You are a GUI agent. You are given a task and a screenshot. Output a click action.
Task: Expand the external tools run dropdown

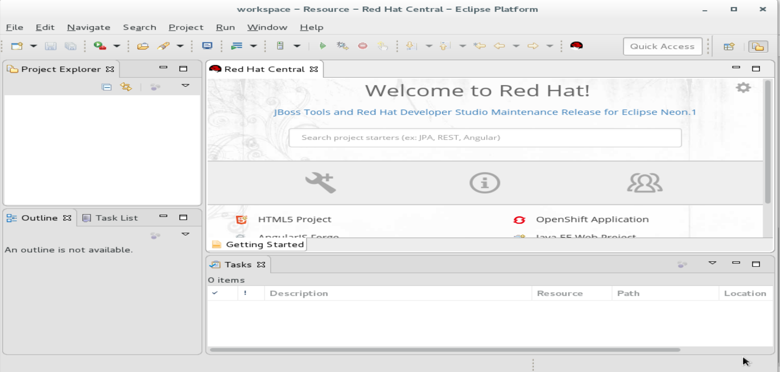(x=116, y=46)
